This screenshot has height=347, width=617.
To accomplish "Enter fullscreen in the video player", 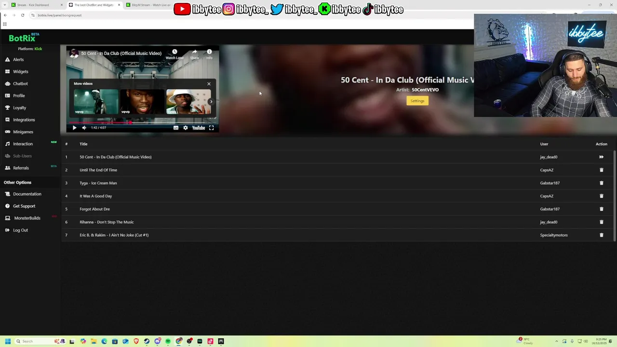I will pyautogui.click(x=211, y=128).
